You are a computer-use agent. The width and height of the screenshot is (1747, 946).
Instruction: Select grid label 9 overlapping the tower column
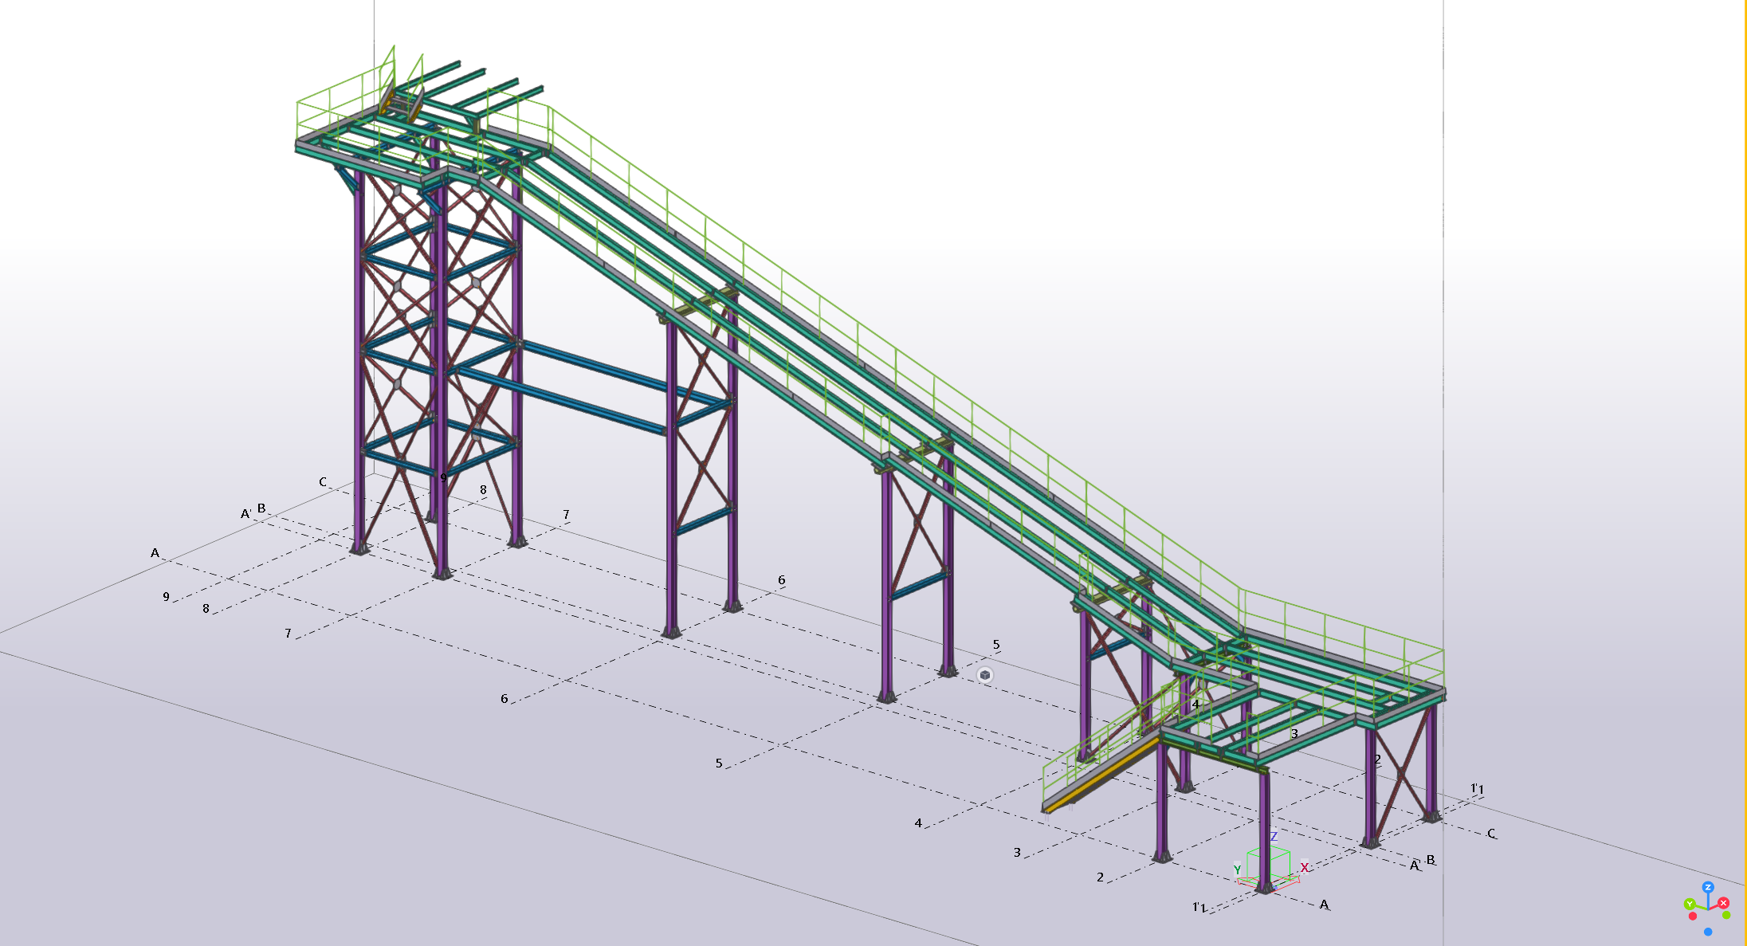[443, 478]
